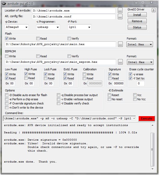This screenshot has height=175, width=159.
Task: Open the -P Port dropdown
Action: (x=89, y=27)
